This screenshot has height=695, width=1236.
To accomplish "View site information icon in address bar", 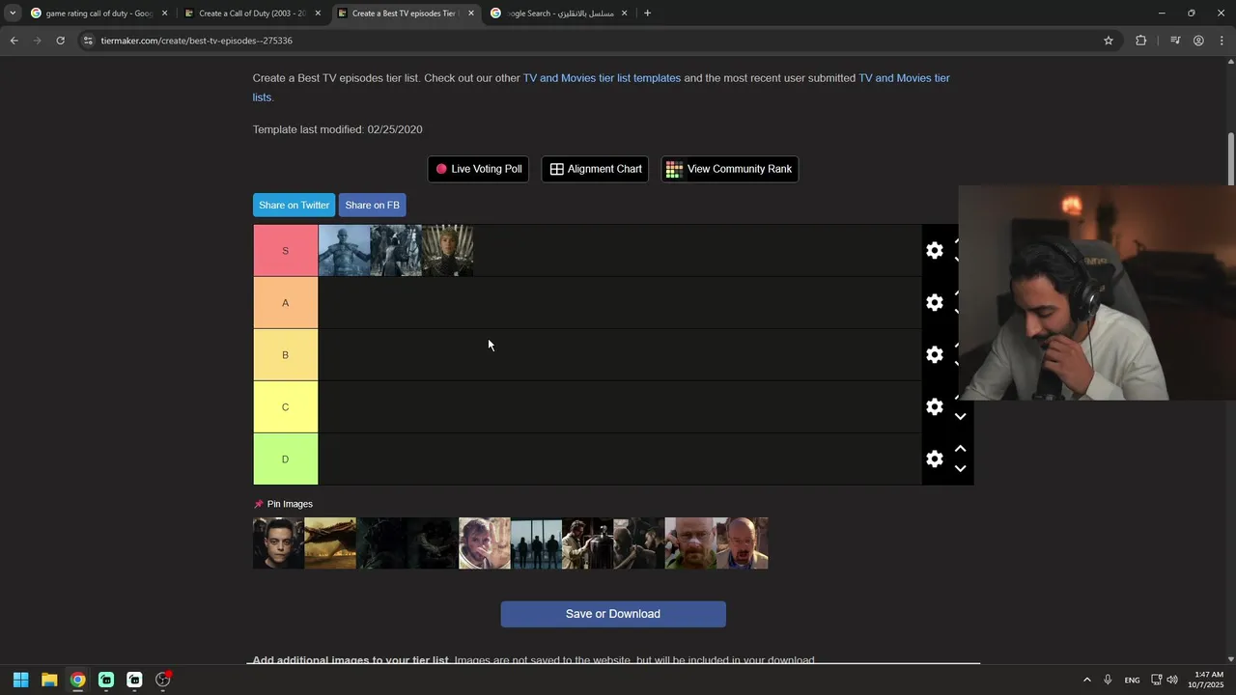I will (88, 41).
